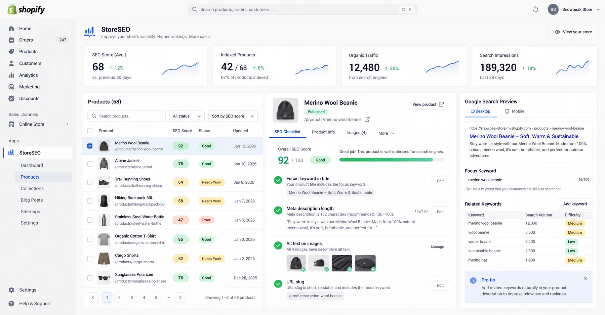Expand the More tab dropdown
This screenshot has height=315, width=605.
click(386, 133)
